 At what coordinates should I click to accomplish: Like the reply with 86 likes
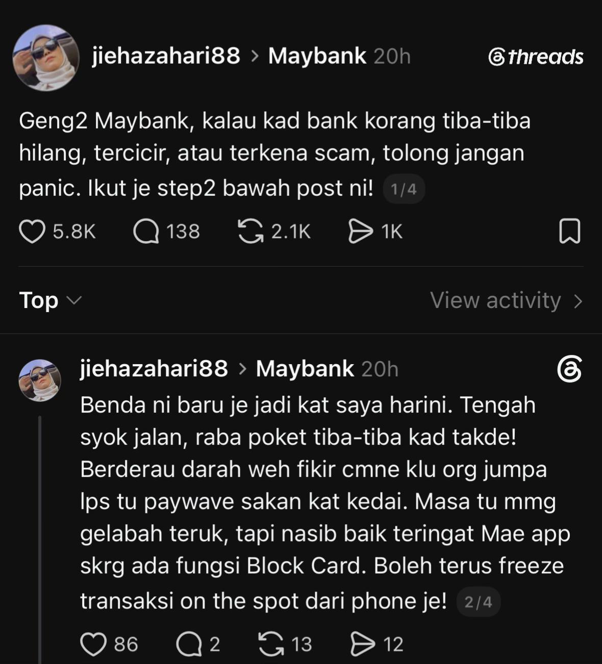point(93,644)
